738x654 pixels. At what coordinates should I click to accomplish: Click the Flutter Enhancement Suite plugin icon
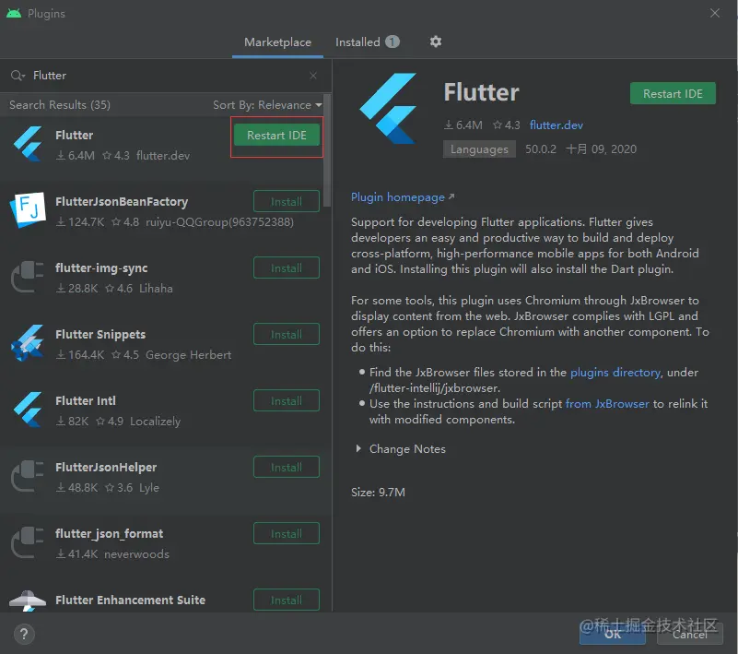pos(28,601)
